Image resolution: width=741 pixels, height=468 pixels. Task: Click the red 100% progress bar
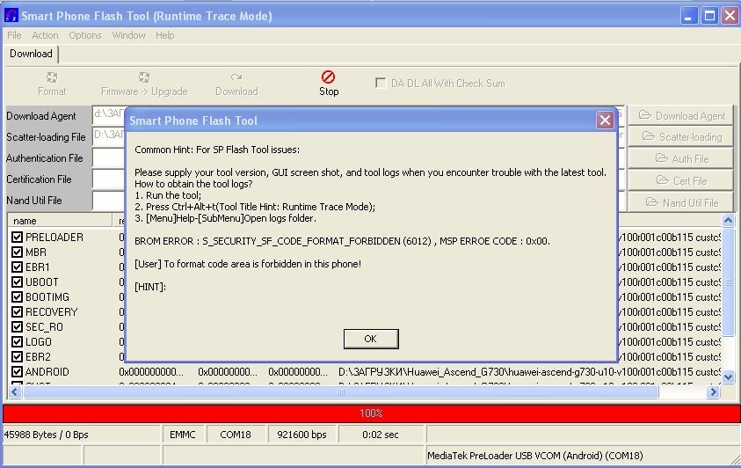coord(370,413)
